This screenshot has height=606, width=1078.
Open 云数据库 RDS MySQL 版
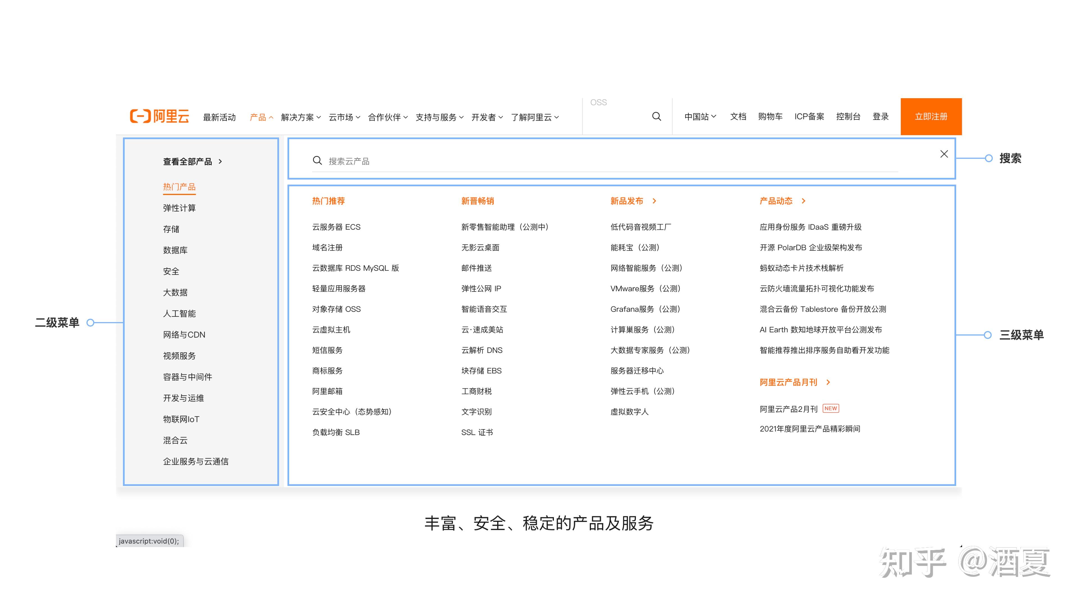pos(355,268)
